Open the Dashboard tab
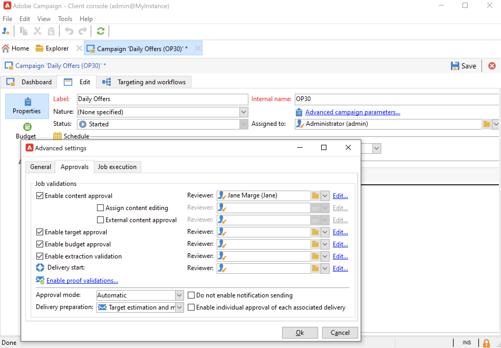The image size is (501, 348). point(29,82)
